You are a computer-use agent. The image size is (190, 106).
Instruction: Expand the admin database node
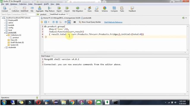point(5,23)
